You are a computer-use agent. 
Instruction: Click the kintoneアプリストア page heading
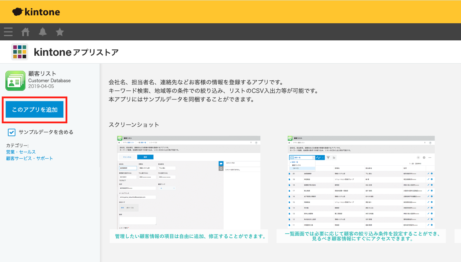[76, 52]
